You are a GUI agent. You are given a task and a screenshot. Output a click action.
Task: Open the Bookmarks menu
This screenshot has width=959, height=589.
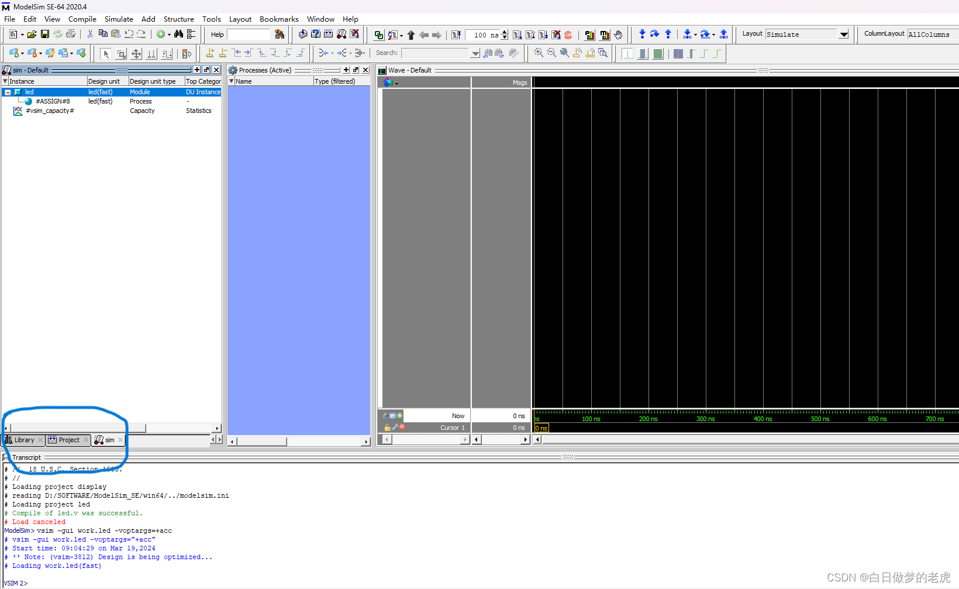pos(279,19)
